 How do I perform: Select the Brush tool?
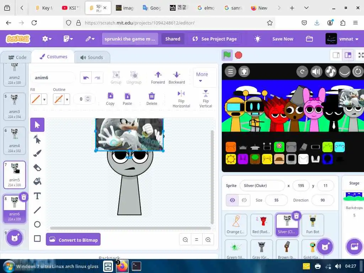(37, 153)
